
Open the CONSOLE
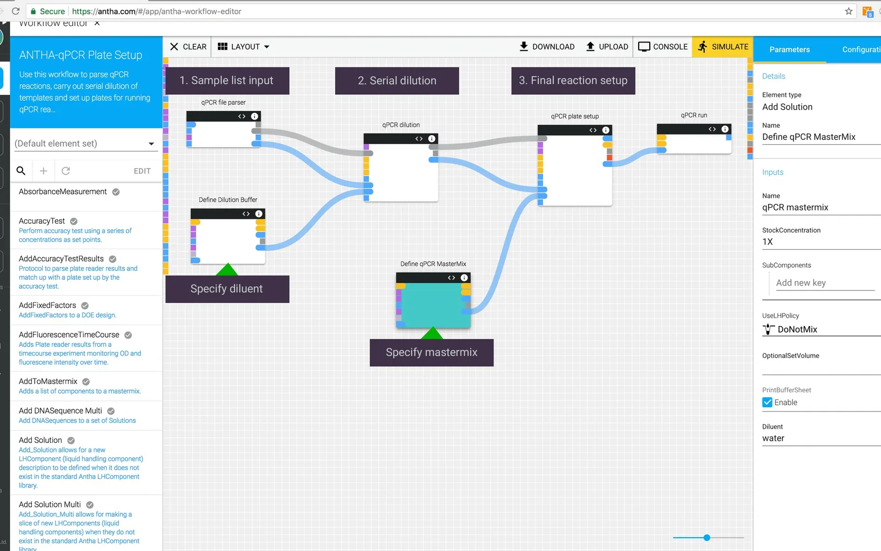[663, 47]
